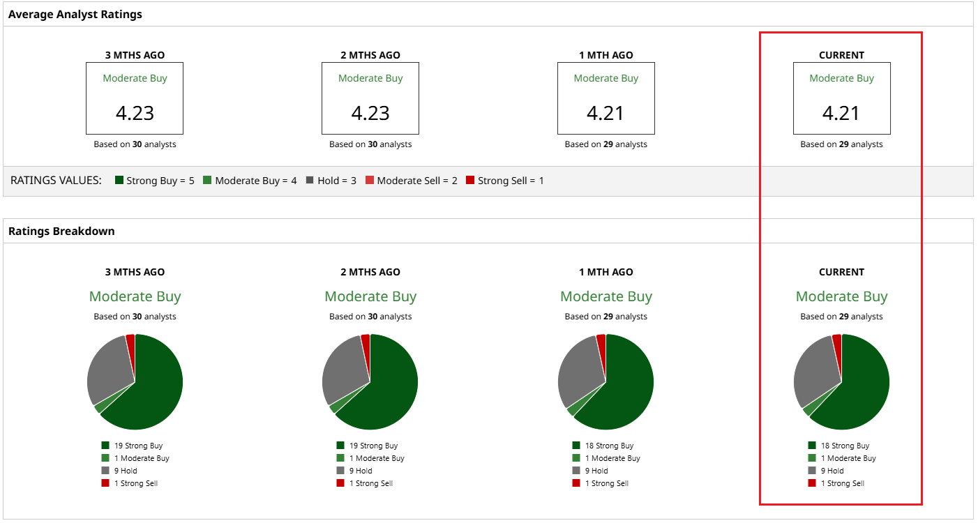Select the 4.21 rating box under 1 MTH AGO
The image size is (978, 523).
click(606, 98)
